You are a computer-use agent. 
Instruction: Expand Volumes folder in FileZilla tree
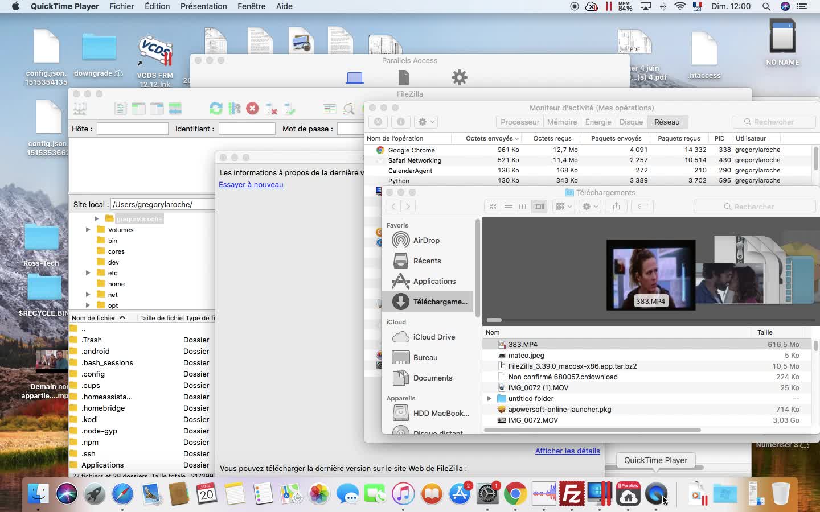(x=88, y=230)
